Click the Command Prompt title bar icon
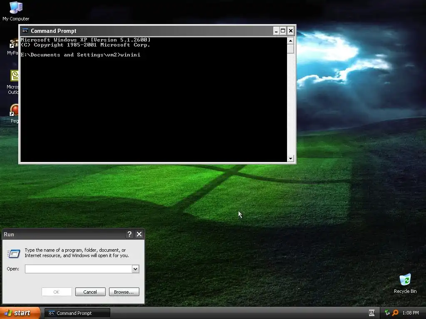Viewport: 426px width, 319px height. tap(25, 31)
